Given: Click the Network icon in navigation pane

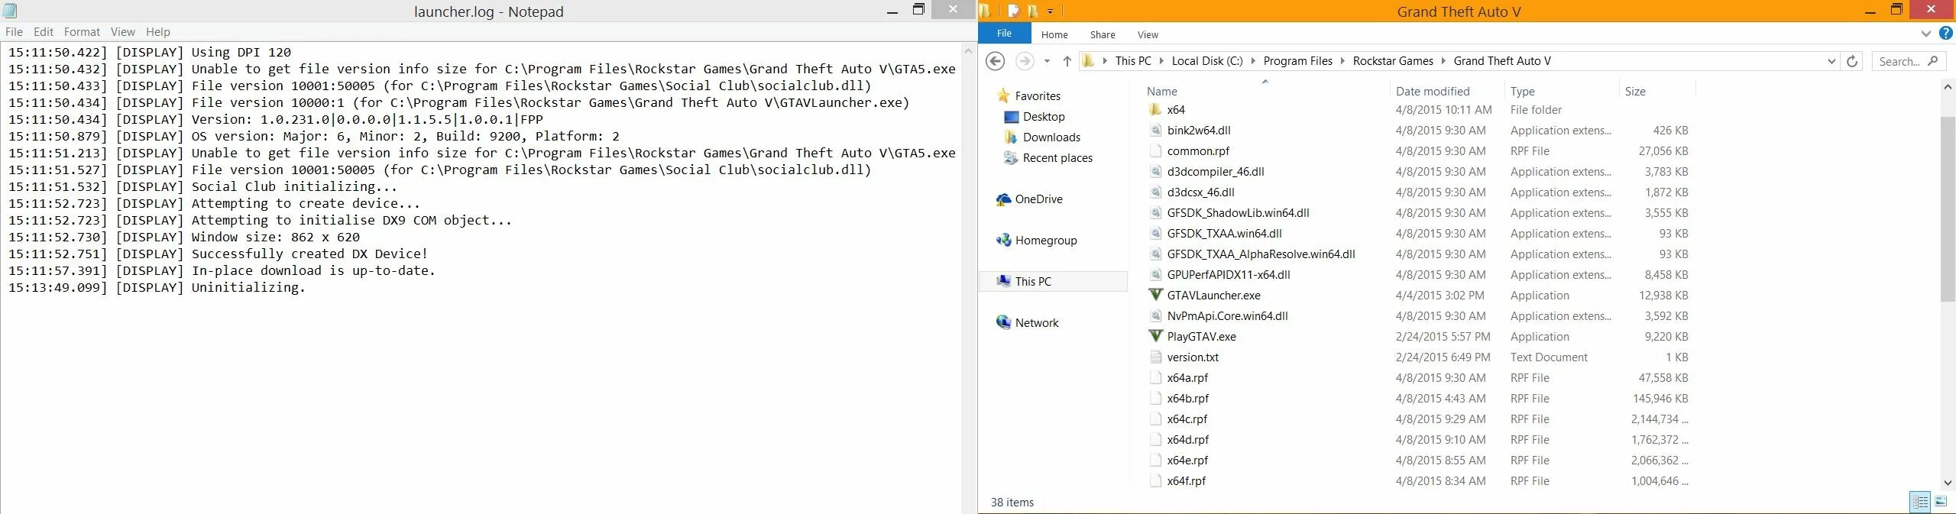Looking at the screenshot, I should point(1004,322).
